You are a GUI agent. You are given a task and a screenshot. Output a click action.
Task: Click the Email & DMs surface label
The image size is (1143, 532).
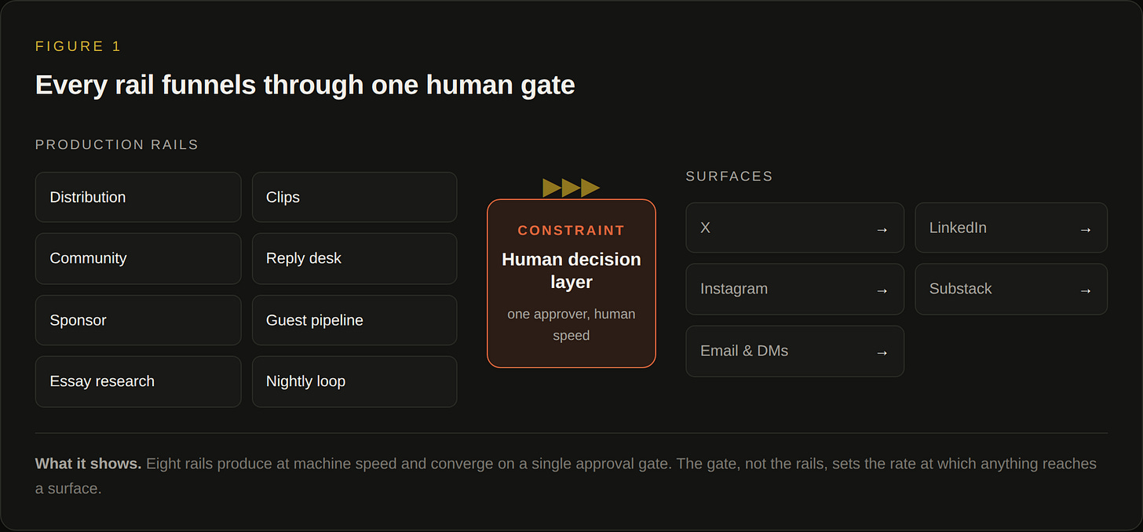[x=744, y=351]
